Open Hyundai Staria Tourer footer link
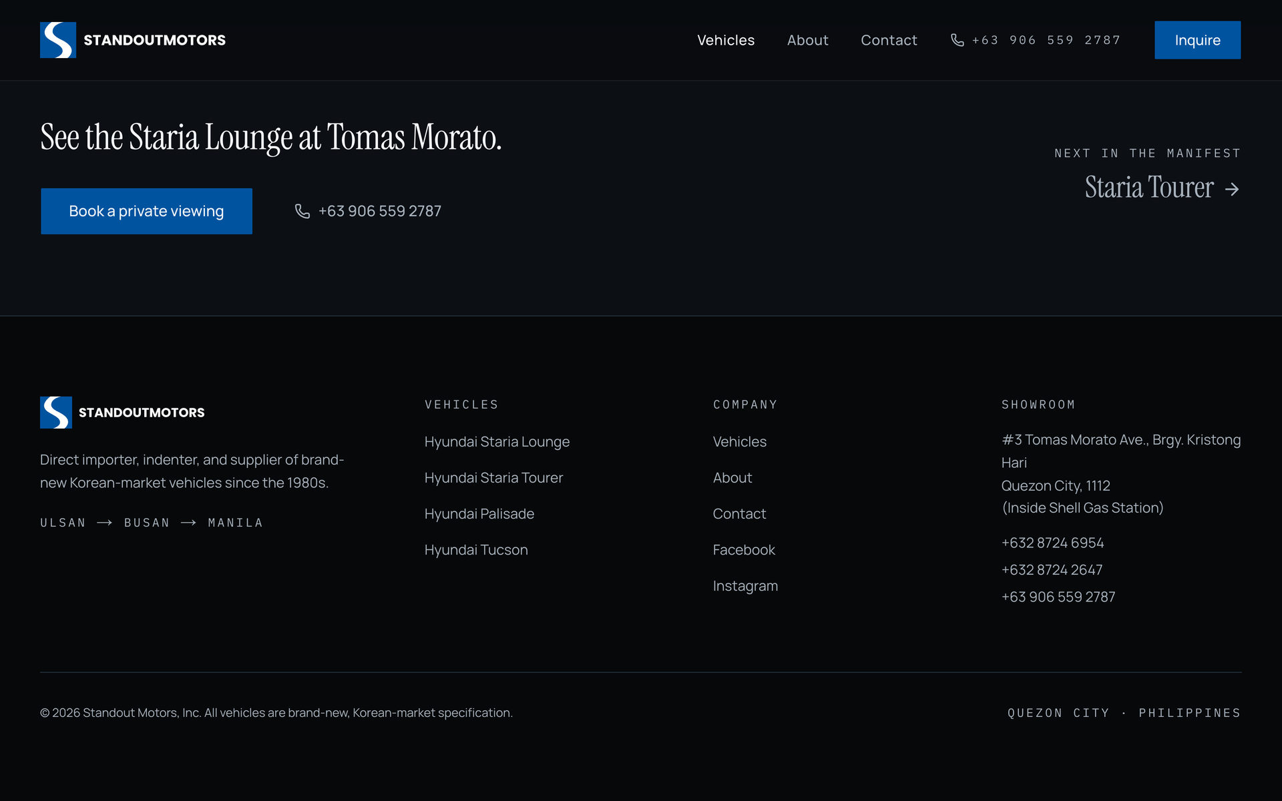This screenshot has height=801, width=1282. 493,478
